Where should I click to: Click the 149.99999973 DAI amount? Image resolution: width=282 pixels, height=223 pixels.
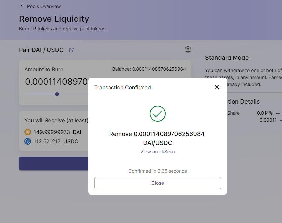[57, 132]
